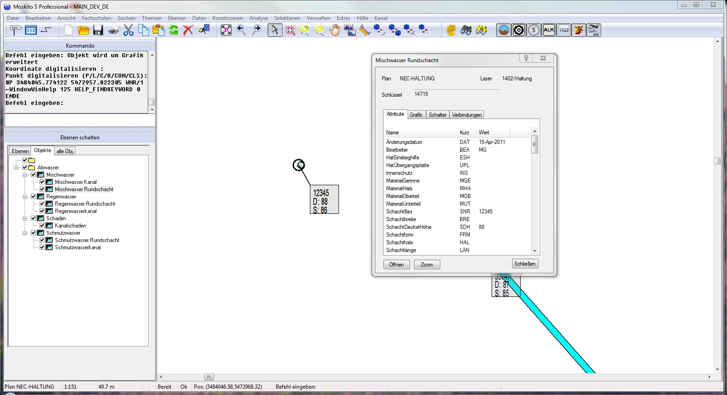Click the scissors cut icon
The height and width of the screenshot is (395, 727).
click(x=129, y=30)
